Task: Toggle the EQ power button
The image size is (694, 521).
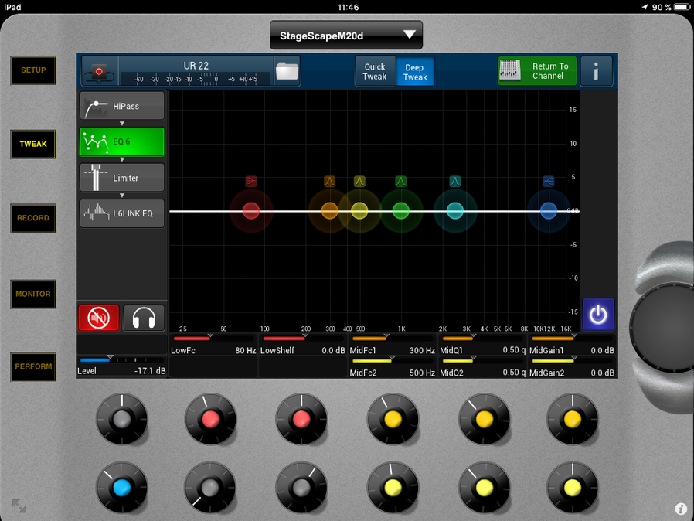Action: pos(598,315)
